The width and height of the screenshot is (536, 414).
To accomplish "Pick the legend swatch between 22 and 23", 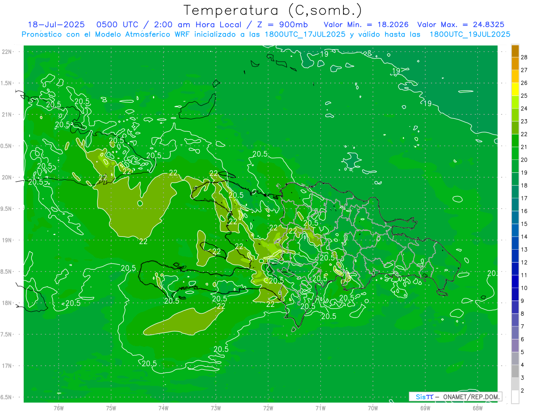I will (x=515, y=128).
